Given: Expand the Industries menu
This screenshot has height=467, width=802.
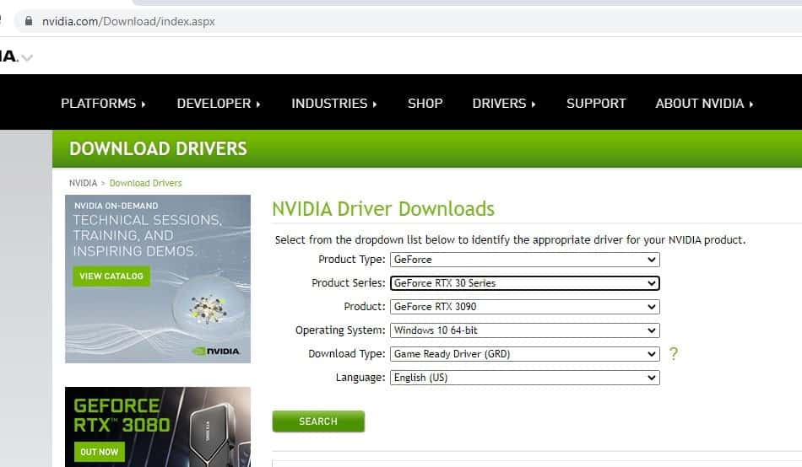Looking at the screenshot, I should tap(333, 104).
